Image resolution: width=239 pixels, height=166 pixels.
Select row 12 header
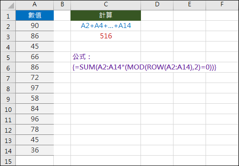coord(8,129)
